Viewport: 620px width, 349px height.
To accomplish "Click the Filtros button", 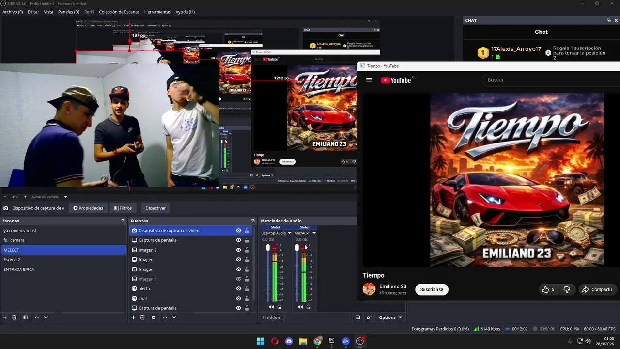I will pyautogui.click(x=123, y=208).
